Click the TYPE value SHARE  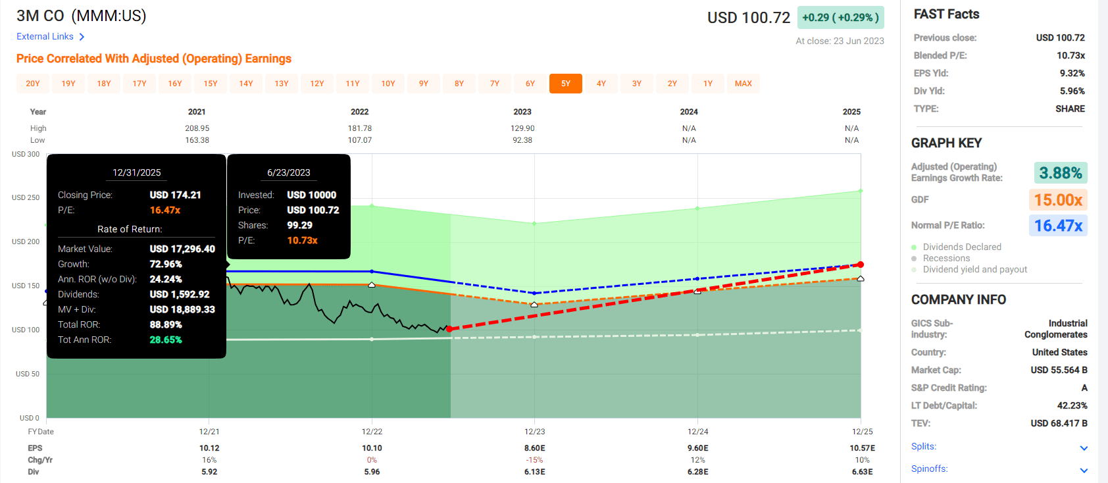(x=1070, y=109)
